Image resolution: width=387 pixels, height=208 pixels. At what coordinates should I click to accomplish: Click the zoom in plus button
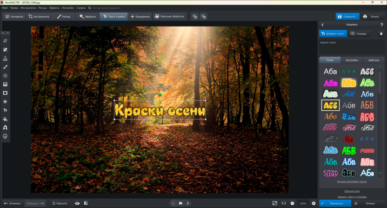[314, 203]
